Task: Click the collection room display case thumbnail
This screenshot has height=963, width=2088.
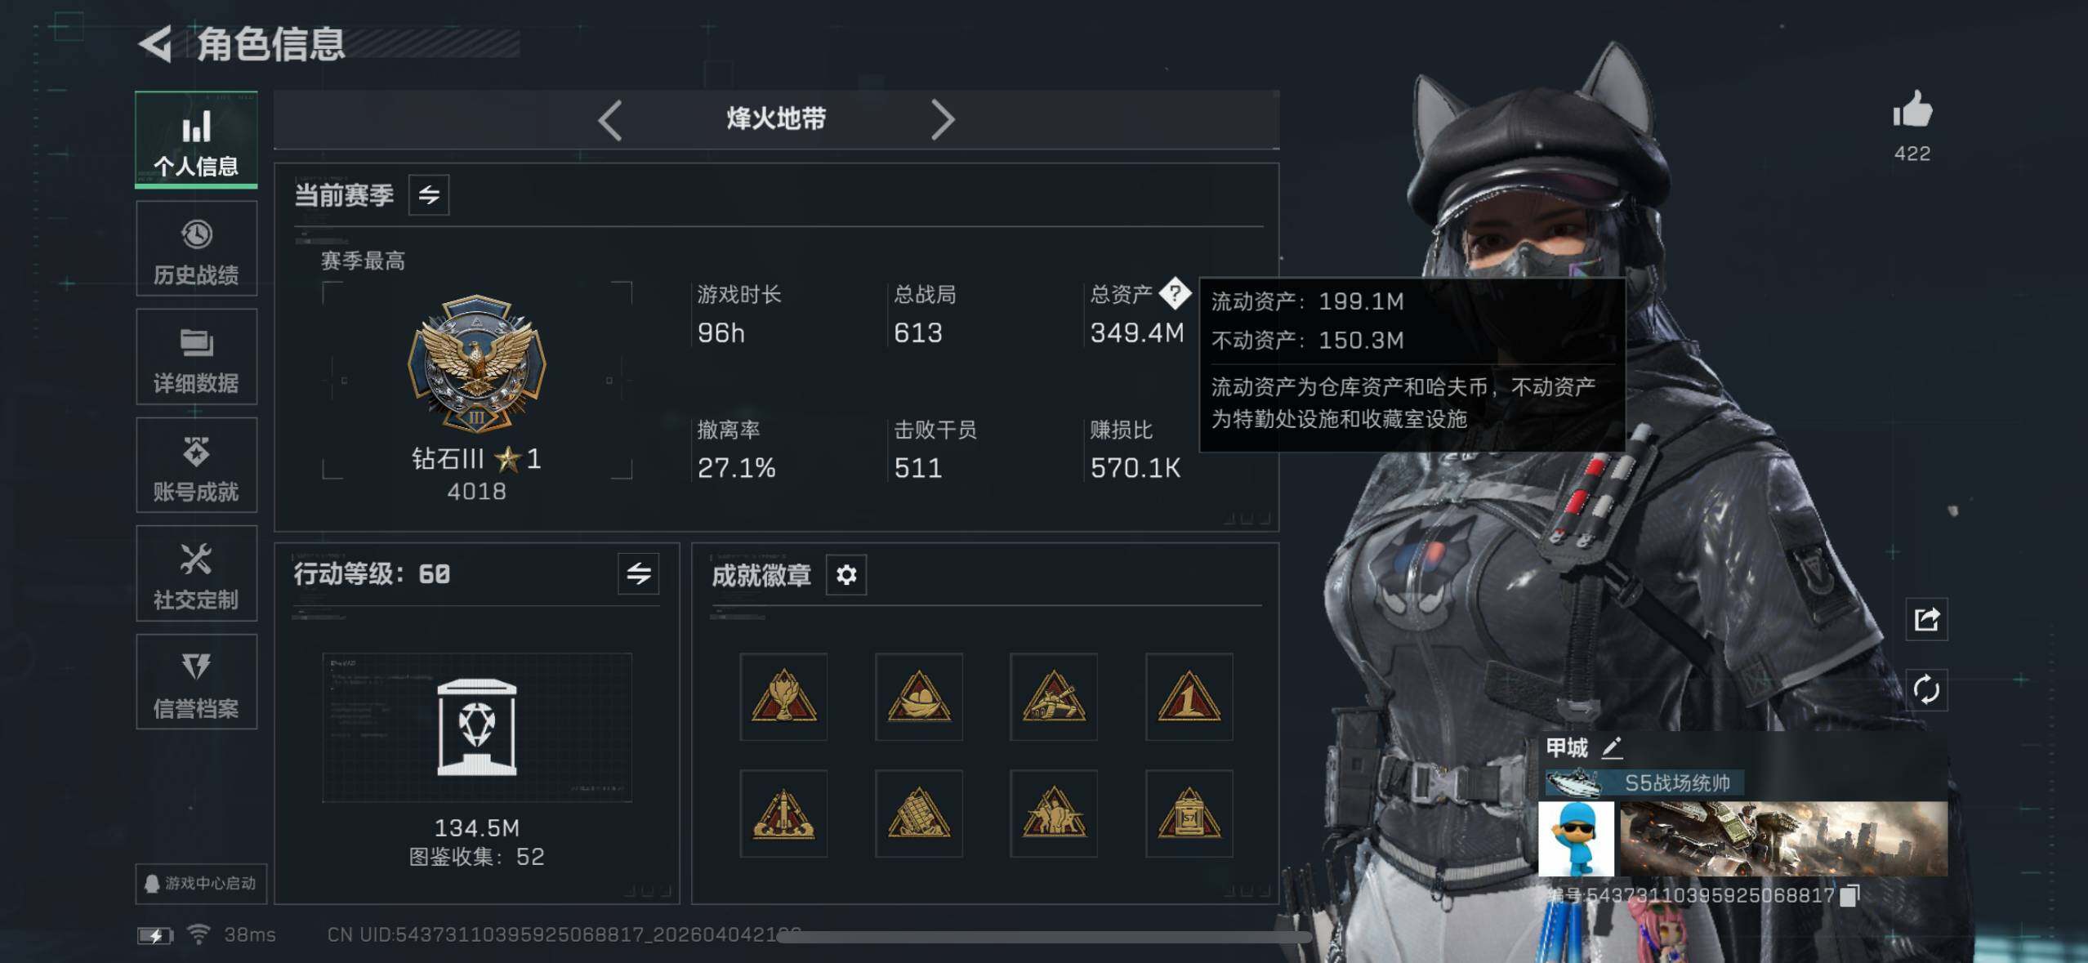Action: click(x=477, y=727)
